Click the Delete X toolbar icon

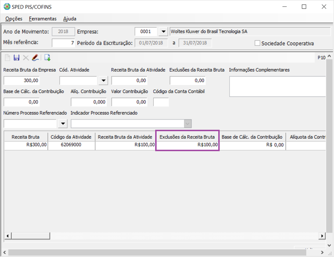[26, 58]
